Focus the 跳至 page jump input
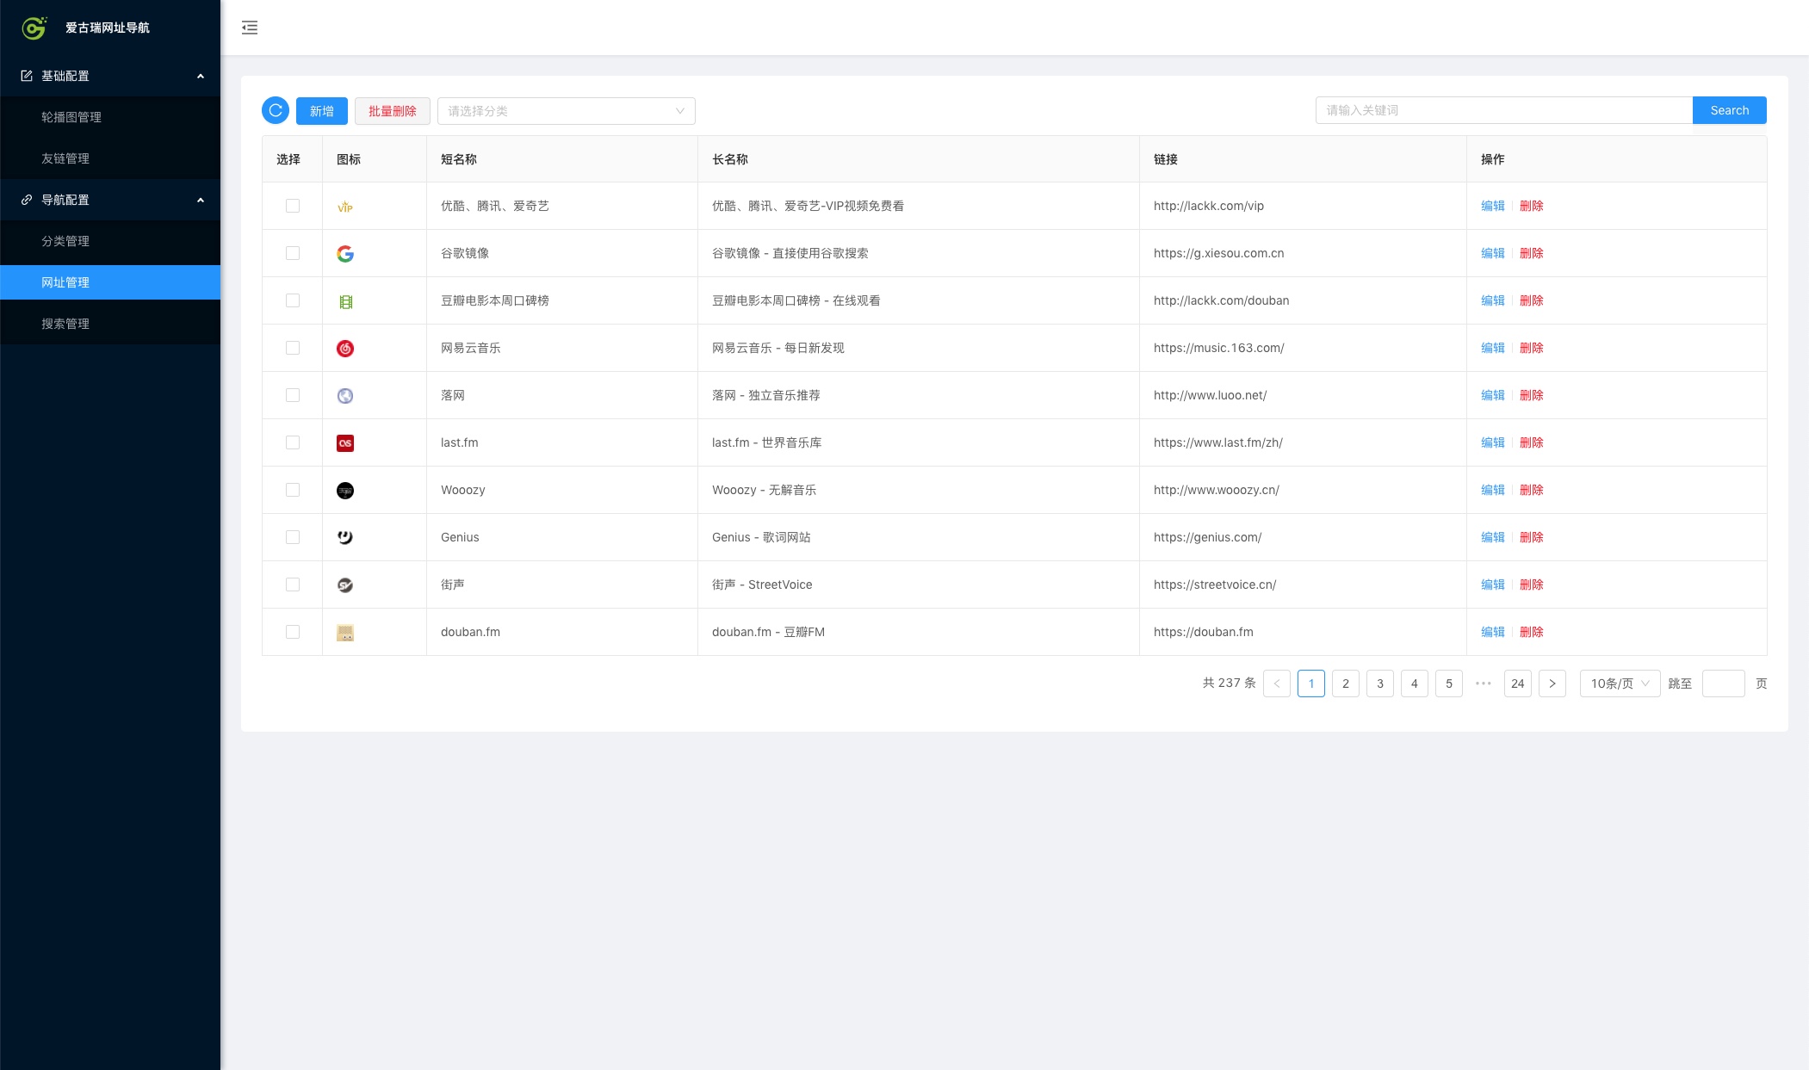 pyautogui.click(x=1724, y=683)
